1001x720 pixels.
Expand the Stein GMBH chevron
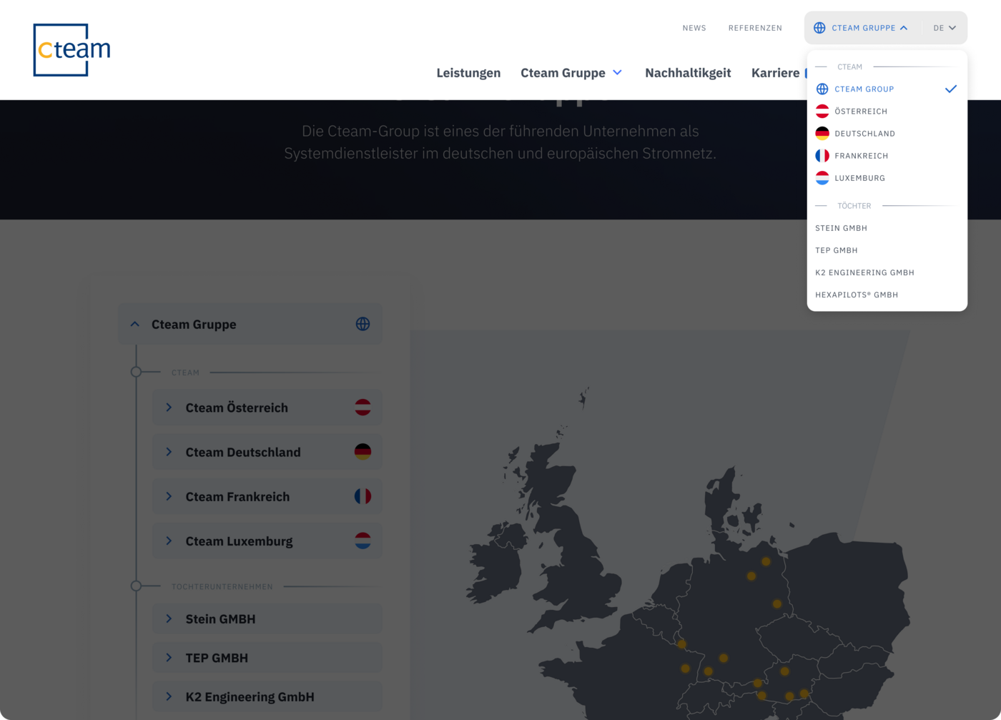tap(169, 619)
